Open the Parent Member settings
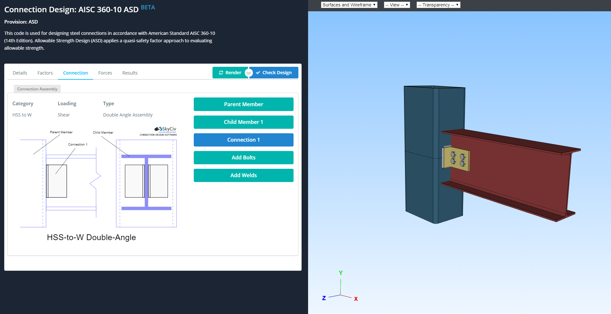Screen dimensions: 611x314 (243, 104)
